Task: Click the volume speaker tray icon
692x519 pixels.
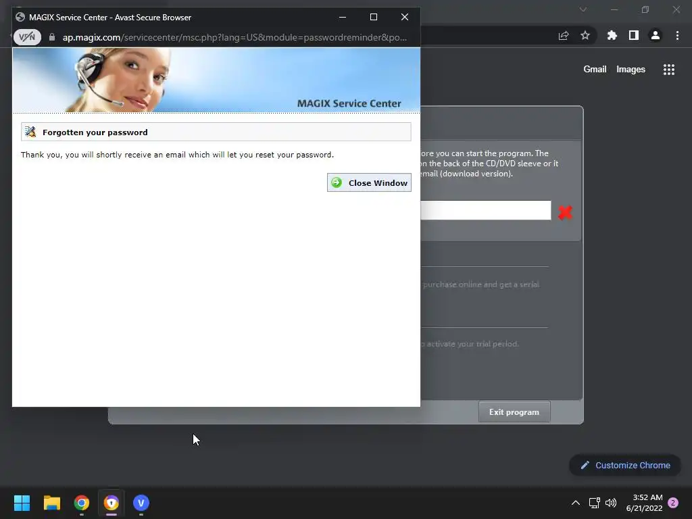Action: point(611,503)
